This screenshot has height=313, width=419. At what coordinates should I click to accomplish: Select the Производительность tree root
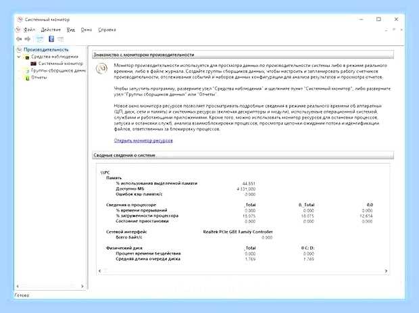point(46,50)
